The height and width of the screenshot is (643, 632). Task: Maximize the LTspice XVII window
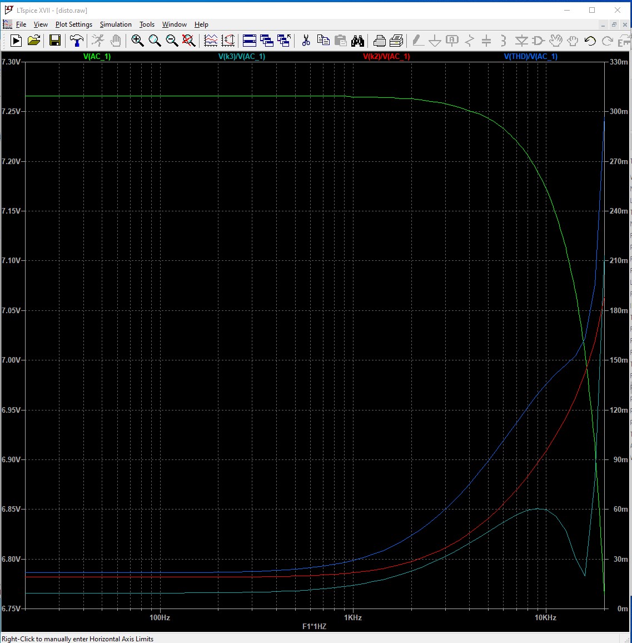click(x=592, y=10)
